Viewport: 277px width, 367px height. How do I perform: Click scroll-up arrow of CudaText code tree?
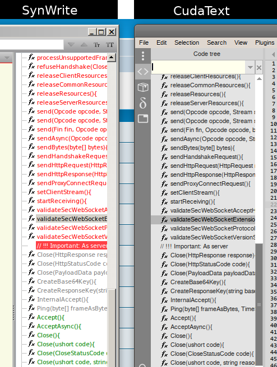(x=259, y=79)
